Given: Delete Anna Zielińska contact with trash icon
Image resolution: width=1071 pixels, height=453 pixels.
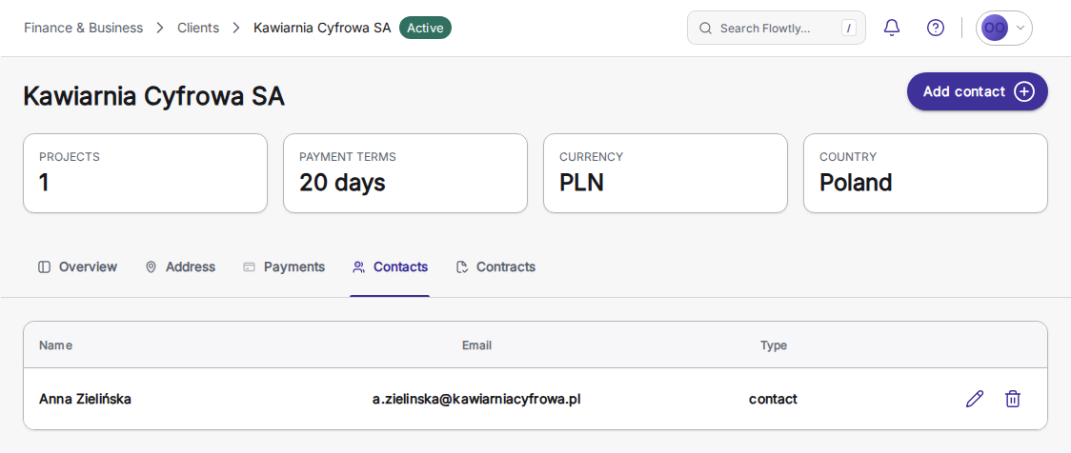Looking at the screenshot, I should point(1012,399).
